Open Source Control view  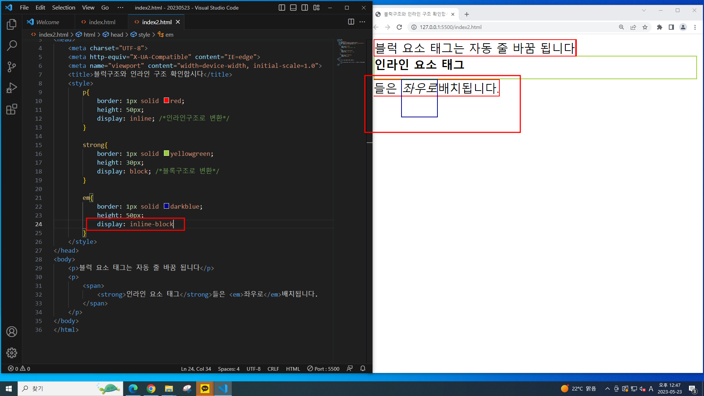(x=12, y=67)
